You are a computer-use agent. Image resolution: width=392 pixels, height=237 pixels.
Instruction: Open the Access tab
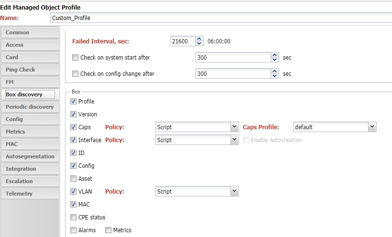(x=30, y=45)
